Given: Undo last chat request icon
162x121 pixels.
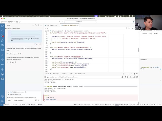Looking at the screenshot, I should [10, 62].
